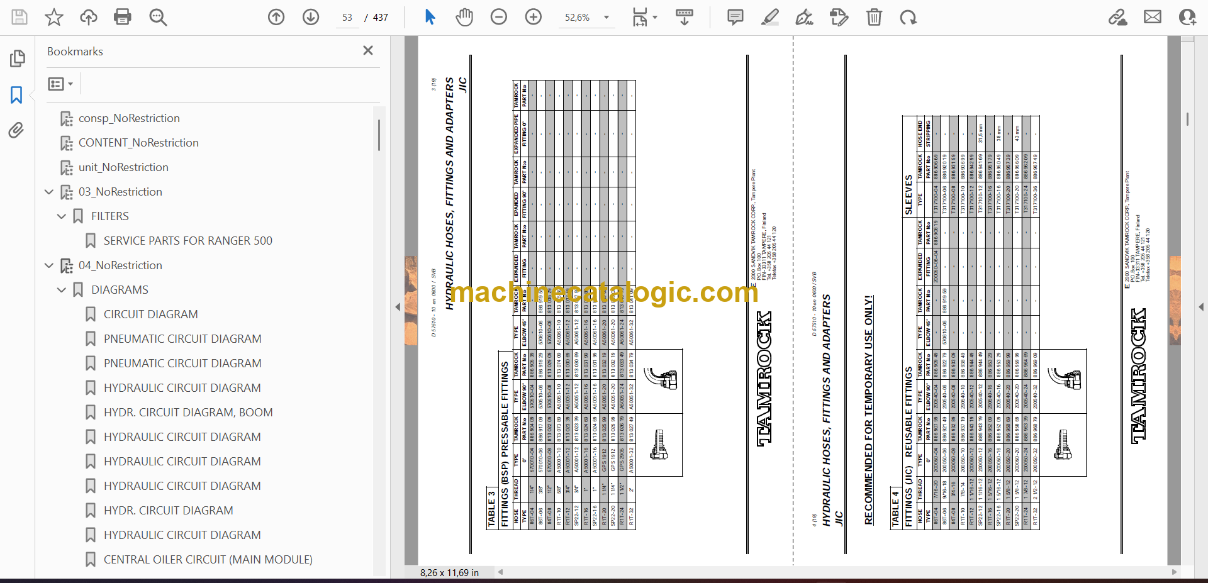Open the bookmarks options menu

click(x=61, y=84)
